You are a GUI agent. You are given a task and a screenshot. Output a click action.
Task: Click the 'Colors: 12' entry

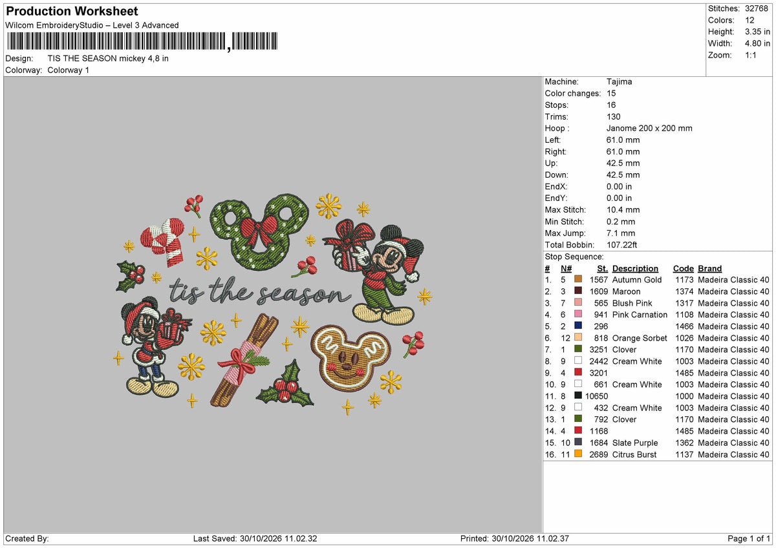click(730, 20)
